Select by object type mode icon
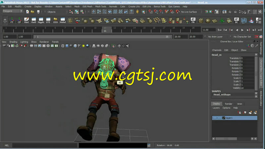The image size is (265, 149). pyautogui.click(x=77, y=12)
